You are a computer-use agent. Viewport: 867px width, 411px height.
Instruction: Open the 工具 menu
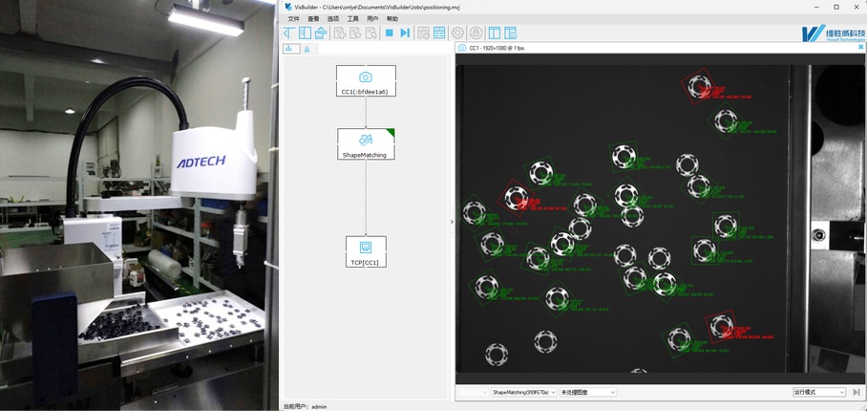(x=353, y=19)
